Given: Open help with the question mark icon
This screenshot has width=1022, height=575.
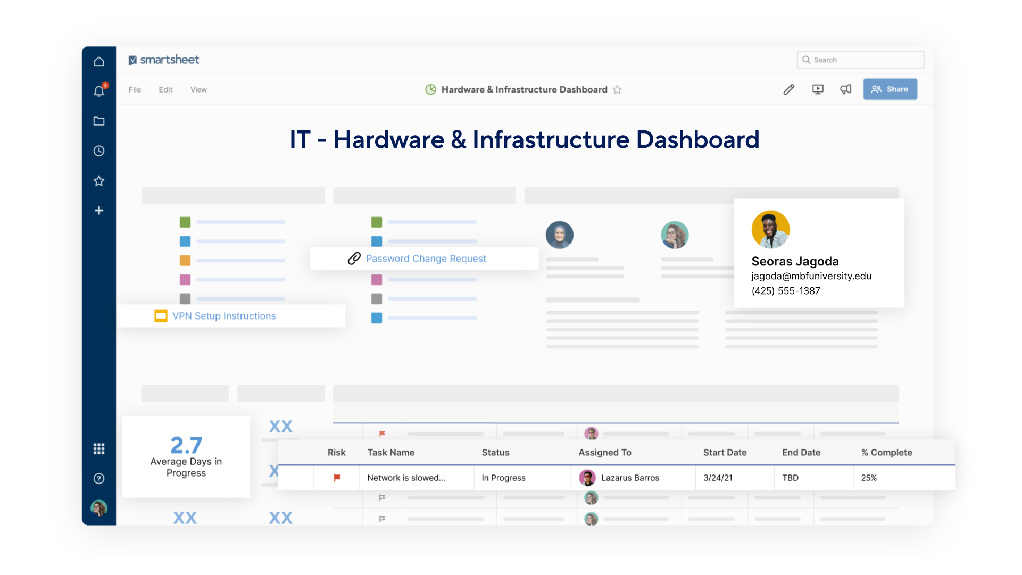Looking at the screenshot, I should click(99, 479).
